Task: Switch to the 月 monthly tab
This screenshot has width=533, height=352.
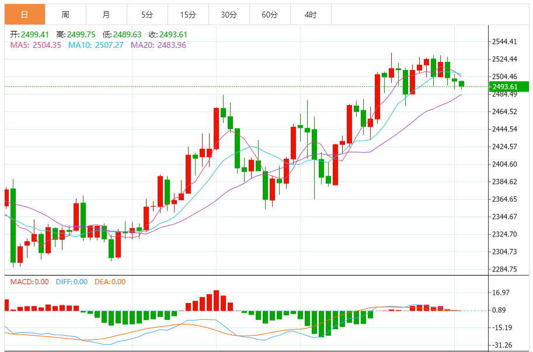Action: 106,15
